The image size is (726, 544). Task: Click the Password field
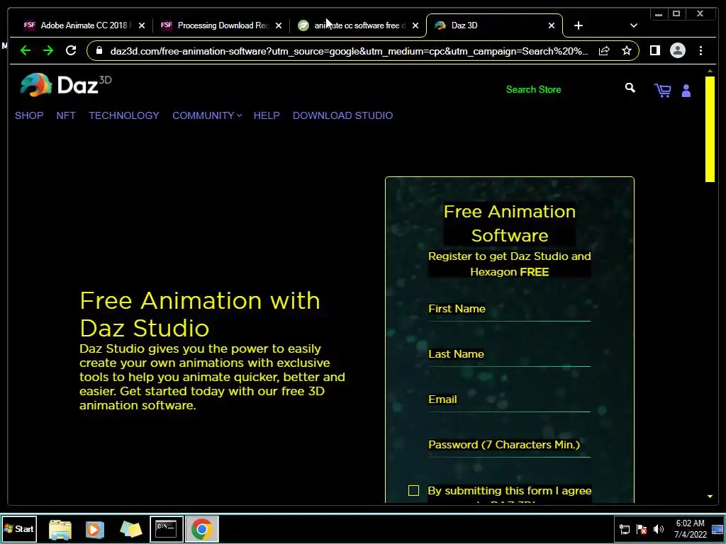coord(509,446)
